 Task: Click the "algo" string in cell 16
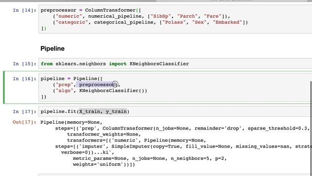click(x=64, y=90)
